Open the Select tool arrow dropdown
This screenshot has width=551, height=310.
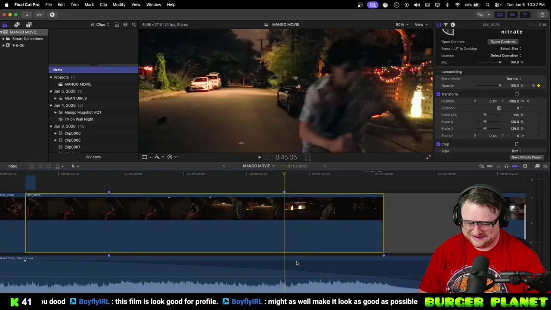pyautogui.click(x=75, y=166)
